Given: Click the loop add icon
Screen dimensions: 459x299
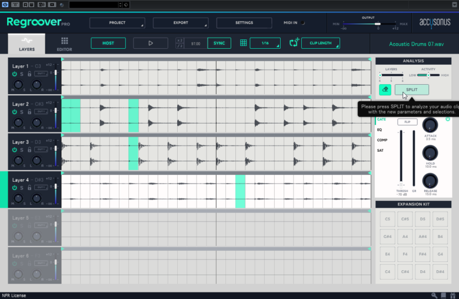Looking at the screenshot, I should [294, 43].
